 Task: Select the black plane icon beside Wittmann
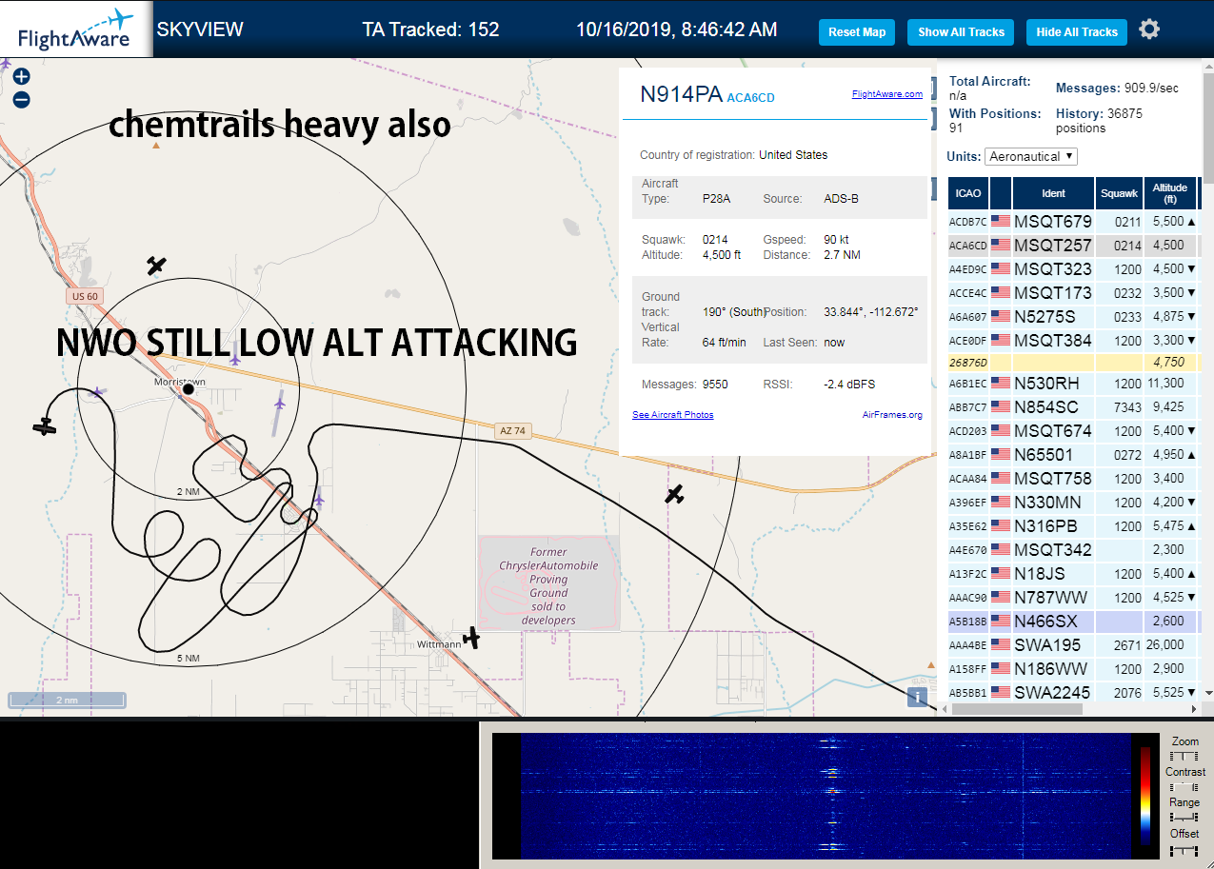click(471, 638)
